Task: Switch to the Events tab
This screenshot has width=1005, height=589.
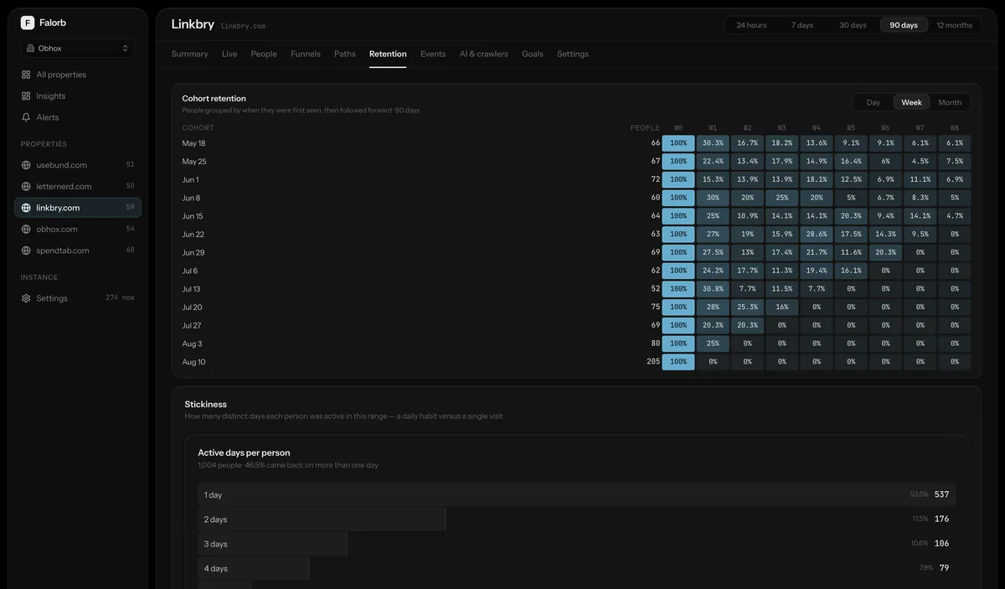Action: click(x=433, y=54)
